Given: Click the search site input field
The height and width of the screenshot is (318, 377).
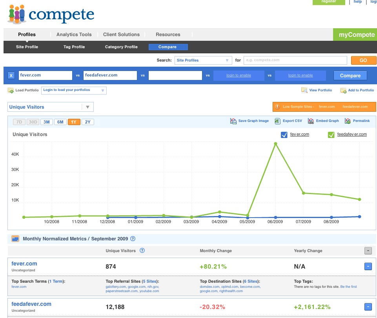Looking at the screenshot, I should 295,60.
